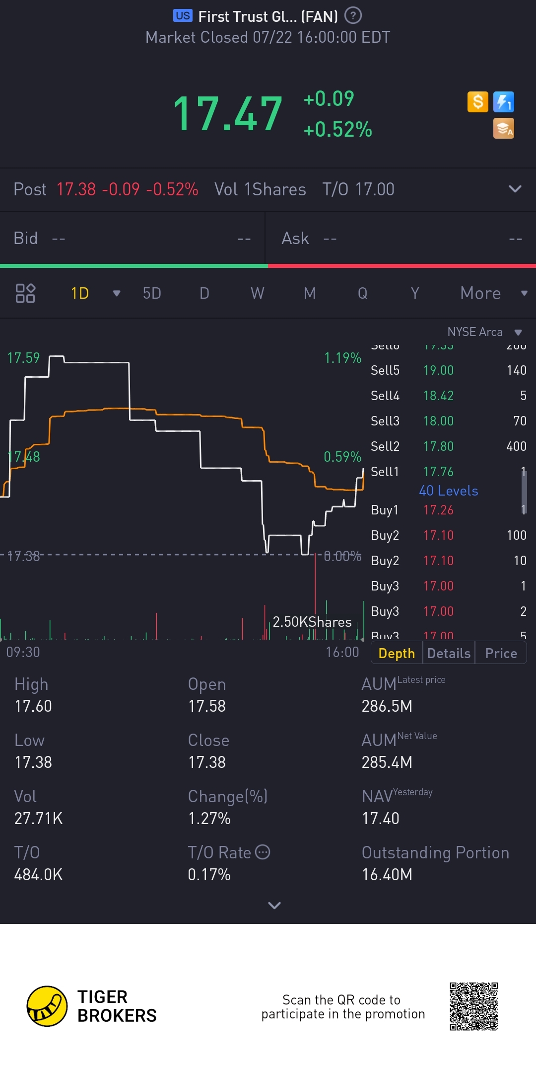Tap the Ask quote panel

point(401,239)
